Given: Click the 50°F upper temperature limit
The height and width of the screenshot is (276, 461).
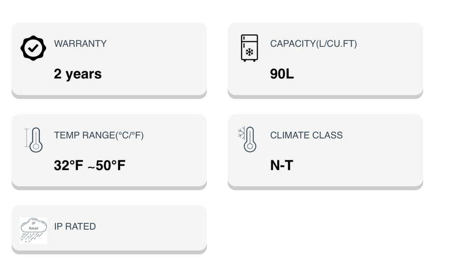Looking at the screenshot, I should 110,166.
